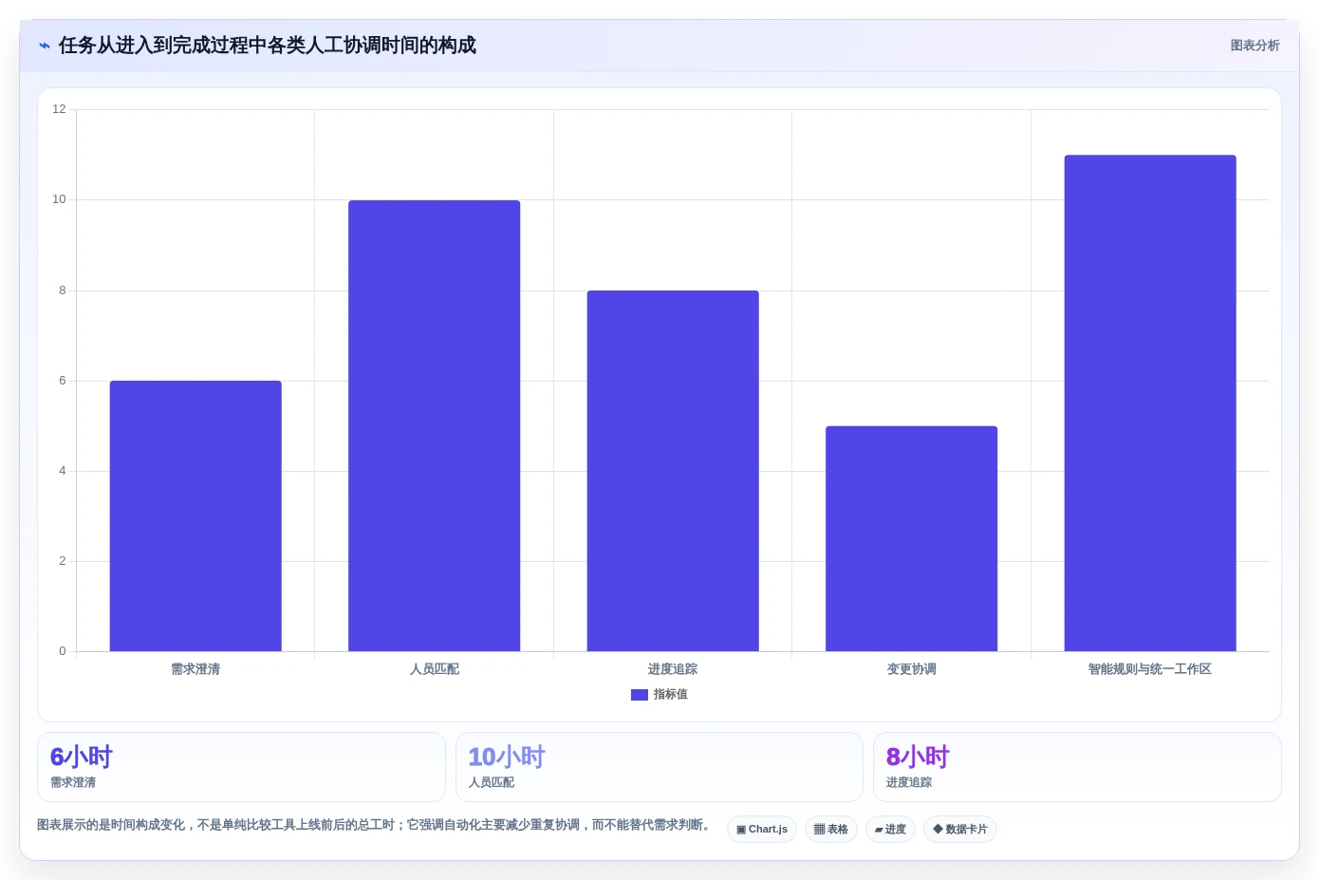Click the 图表分析 label in header
This screenshot has height=880, width=1319.
pos(1254,46)
